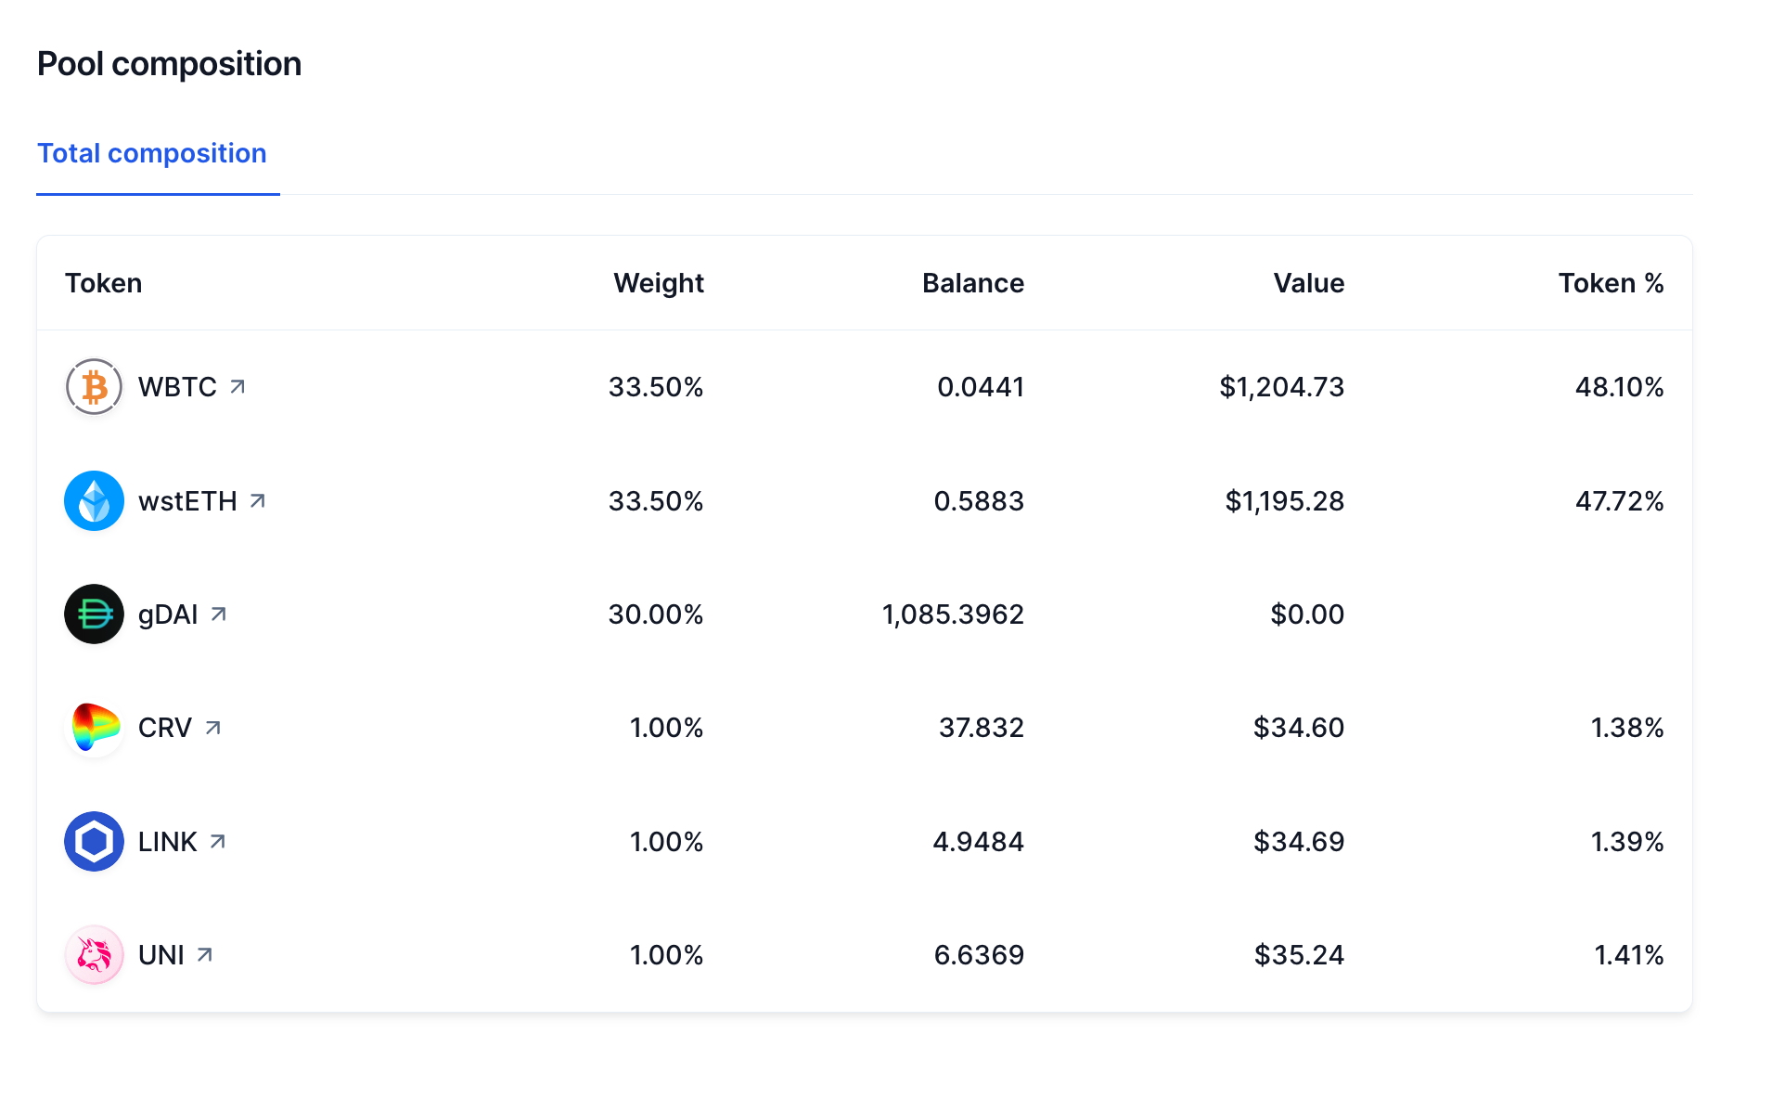
Task: Click the LINK hexagon token icon
Action: tap(94, 842)
